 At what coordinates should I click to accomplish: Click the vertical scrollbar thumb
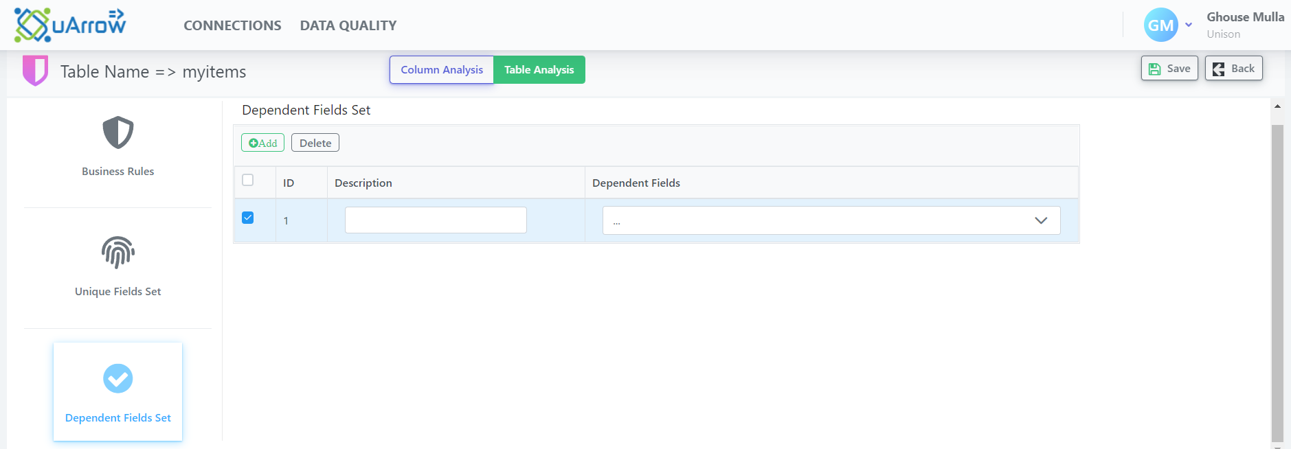[x=1277, y=283]
